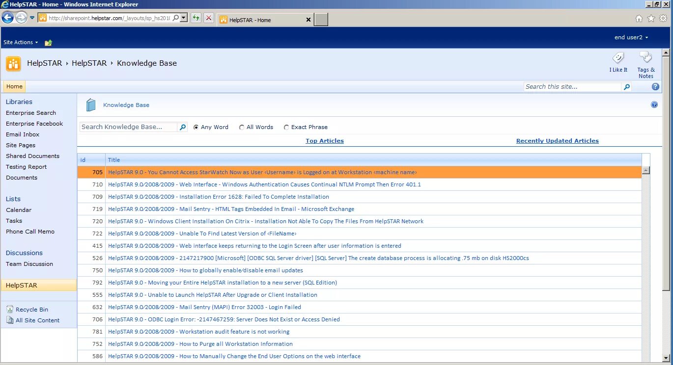
Task: Click the Search this site input field
Action: point(573,87)
